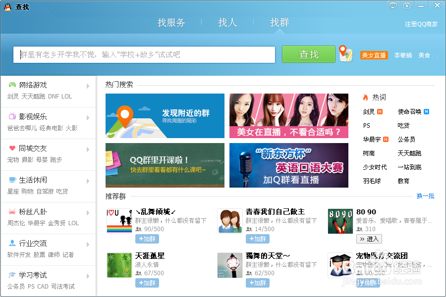Click DNF under 网络游戏 category
Image resolution: width=446 pixels, height=297 pixels.
point(53,97)
